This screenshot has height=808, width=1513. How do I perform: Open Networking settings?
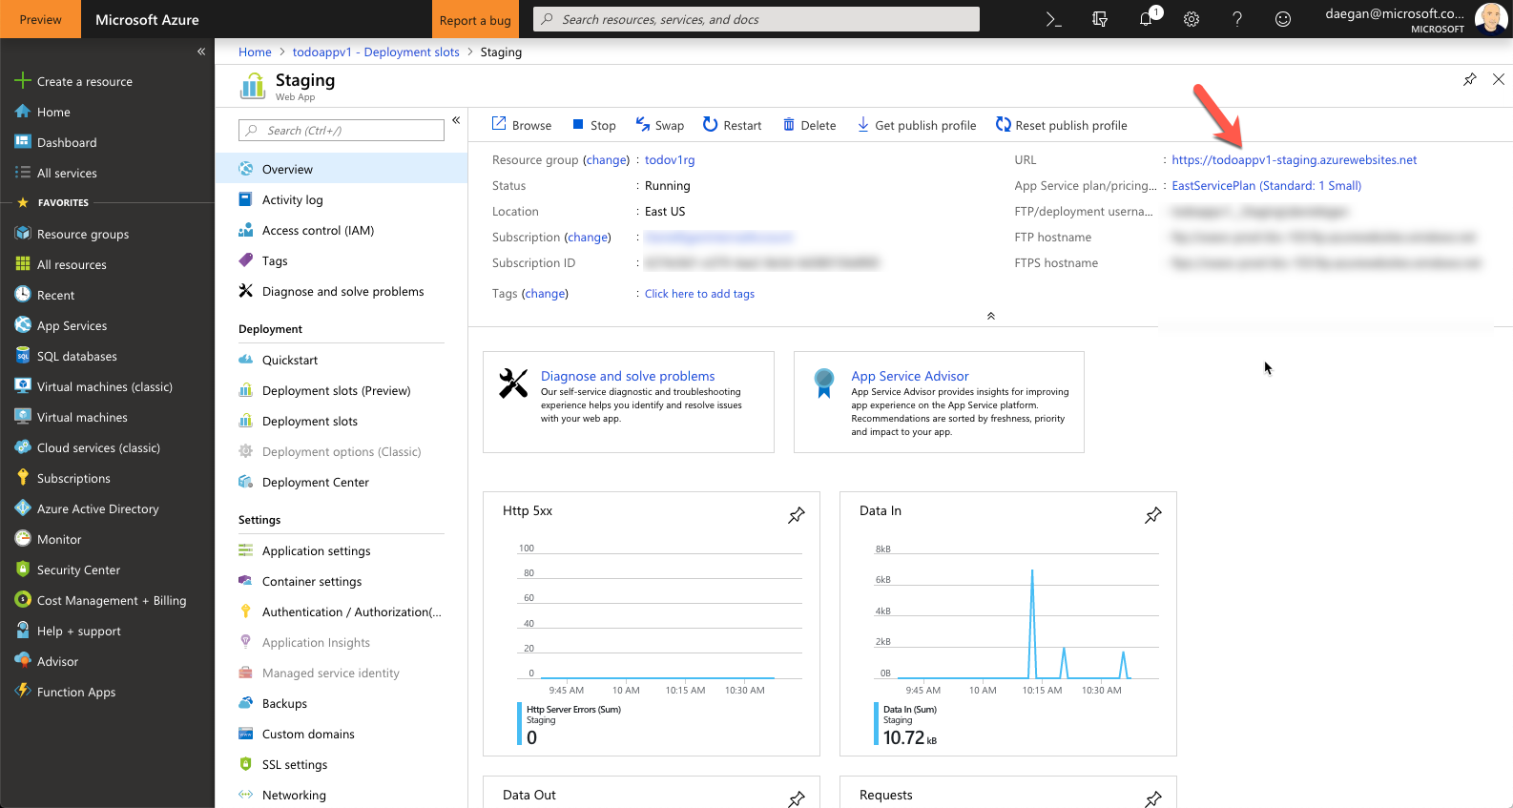[x=342, y=795]
